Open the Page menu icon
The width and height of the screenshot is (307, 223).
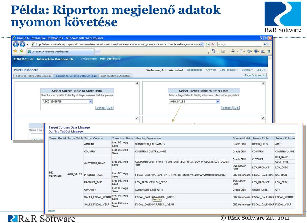pyautogui.click(x=242, y=51)
